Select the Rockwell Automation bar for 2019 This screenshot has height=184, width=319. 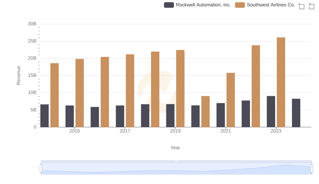click(x=170, y=116)
